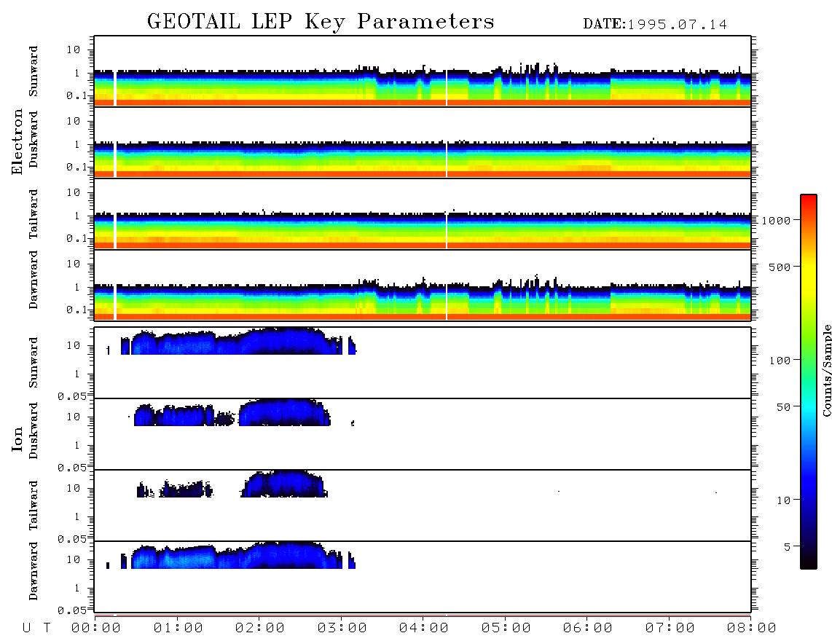Click the title 'GEOTAIL LEP Key Parameters'

coord(321,21)
